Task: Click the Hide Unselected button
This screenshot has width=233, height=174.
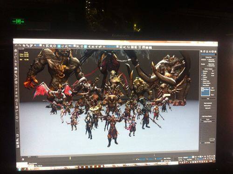Action: (x=208, y=103)
